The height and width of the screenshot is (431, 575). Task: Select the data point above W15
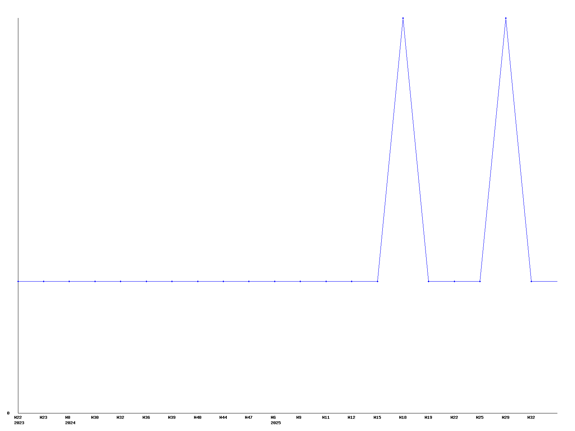(377, 281)
